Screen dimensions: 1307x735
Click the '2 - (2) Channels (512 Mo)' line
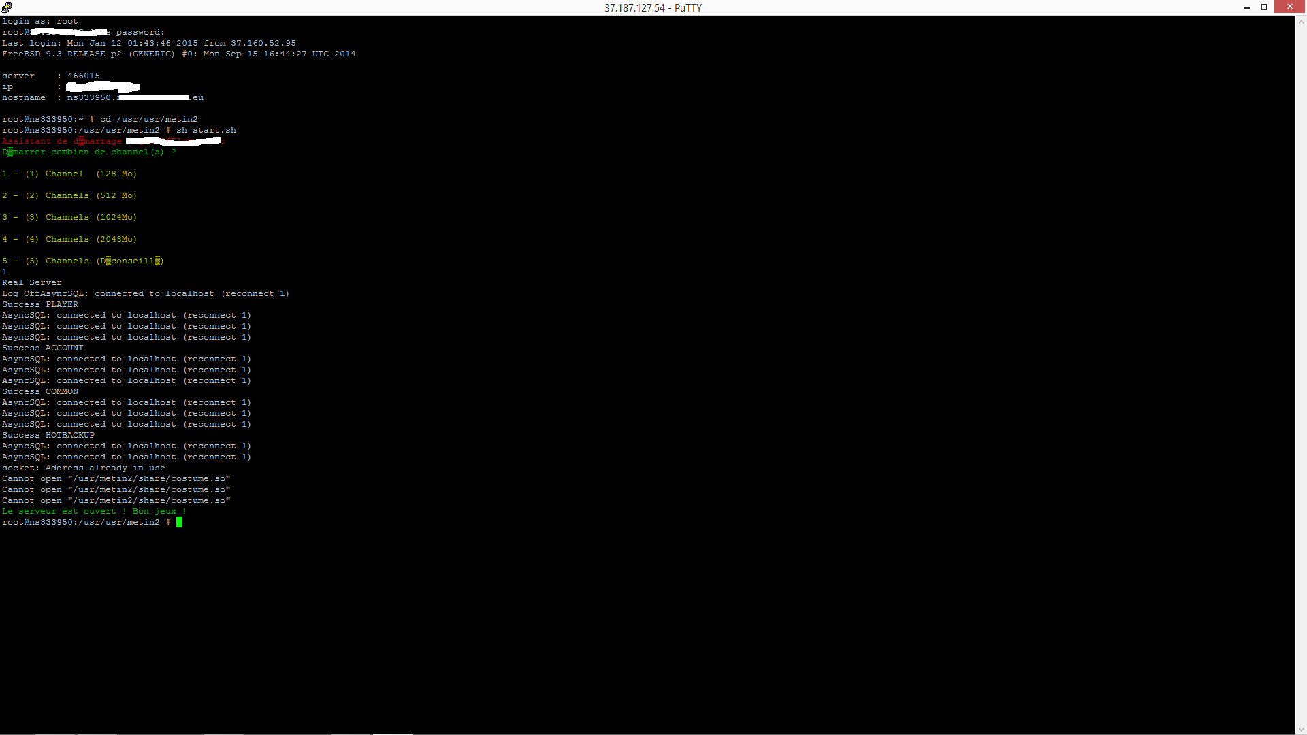[69, 195]
